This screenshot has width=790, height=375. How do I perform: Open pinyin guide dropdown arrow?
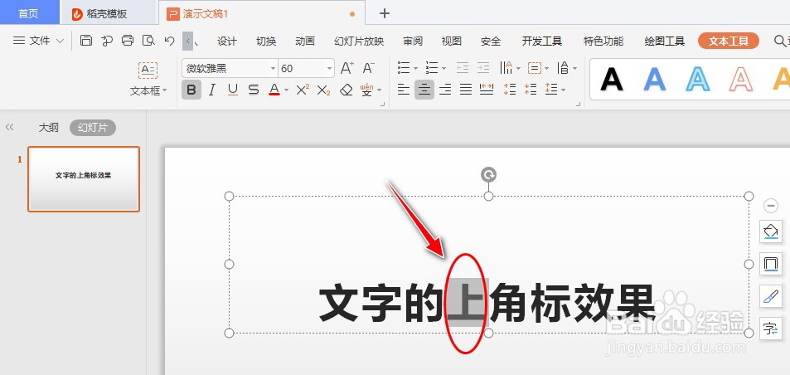click(379, 90)
